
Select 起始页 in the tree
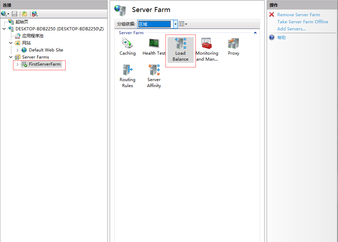[22, 22]
